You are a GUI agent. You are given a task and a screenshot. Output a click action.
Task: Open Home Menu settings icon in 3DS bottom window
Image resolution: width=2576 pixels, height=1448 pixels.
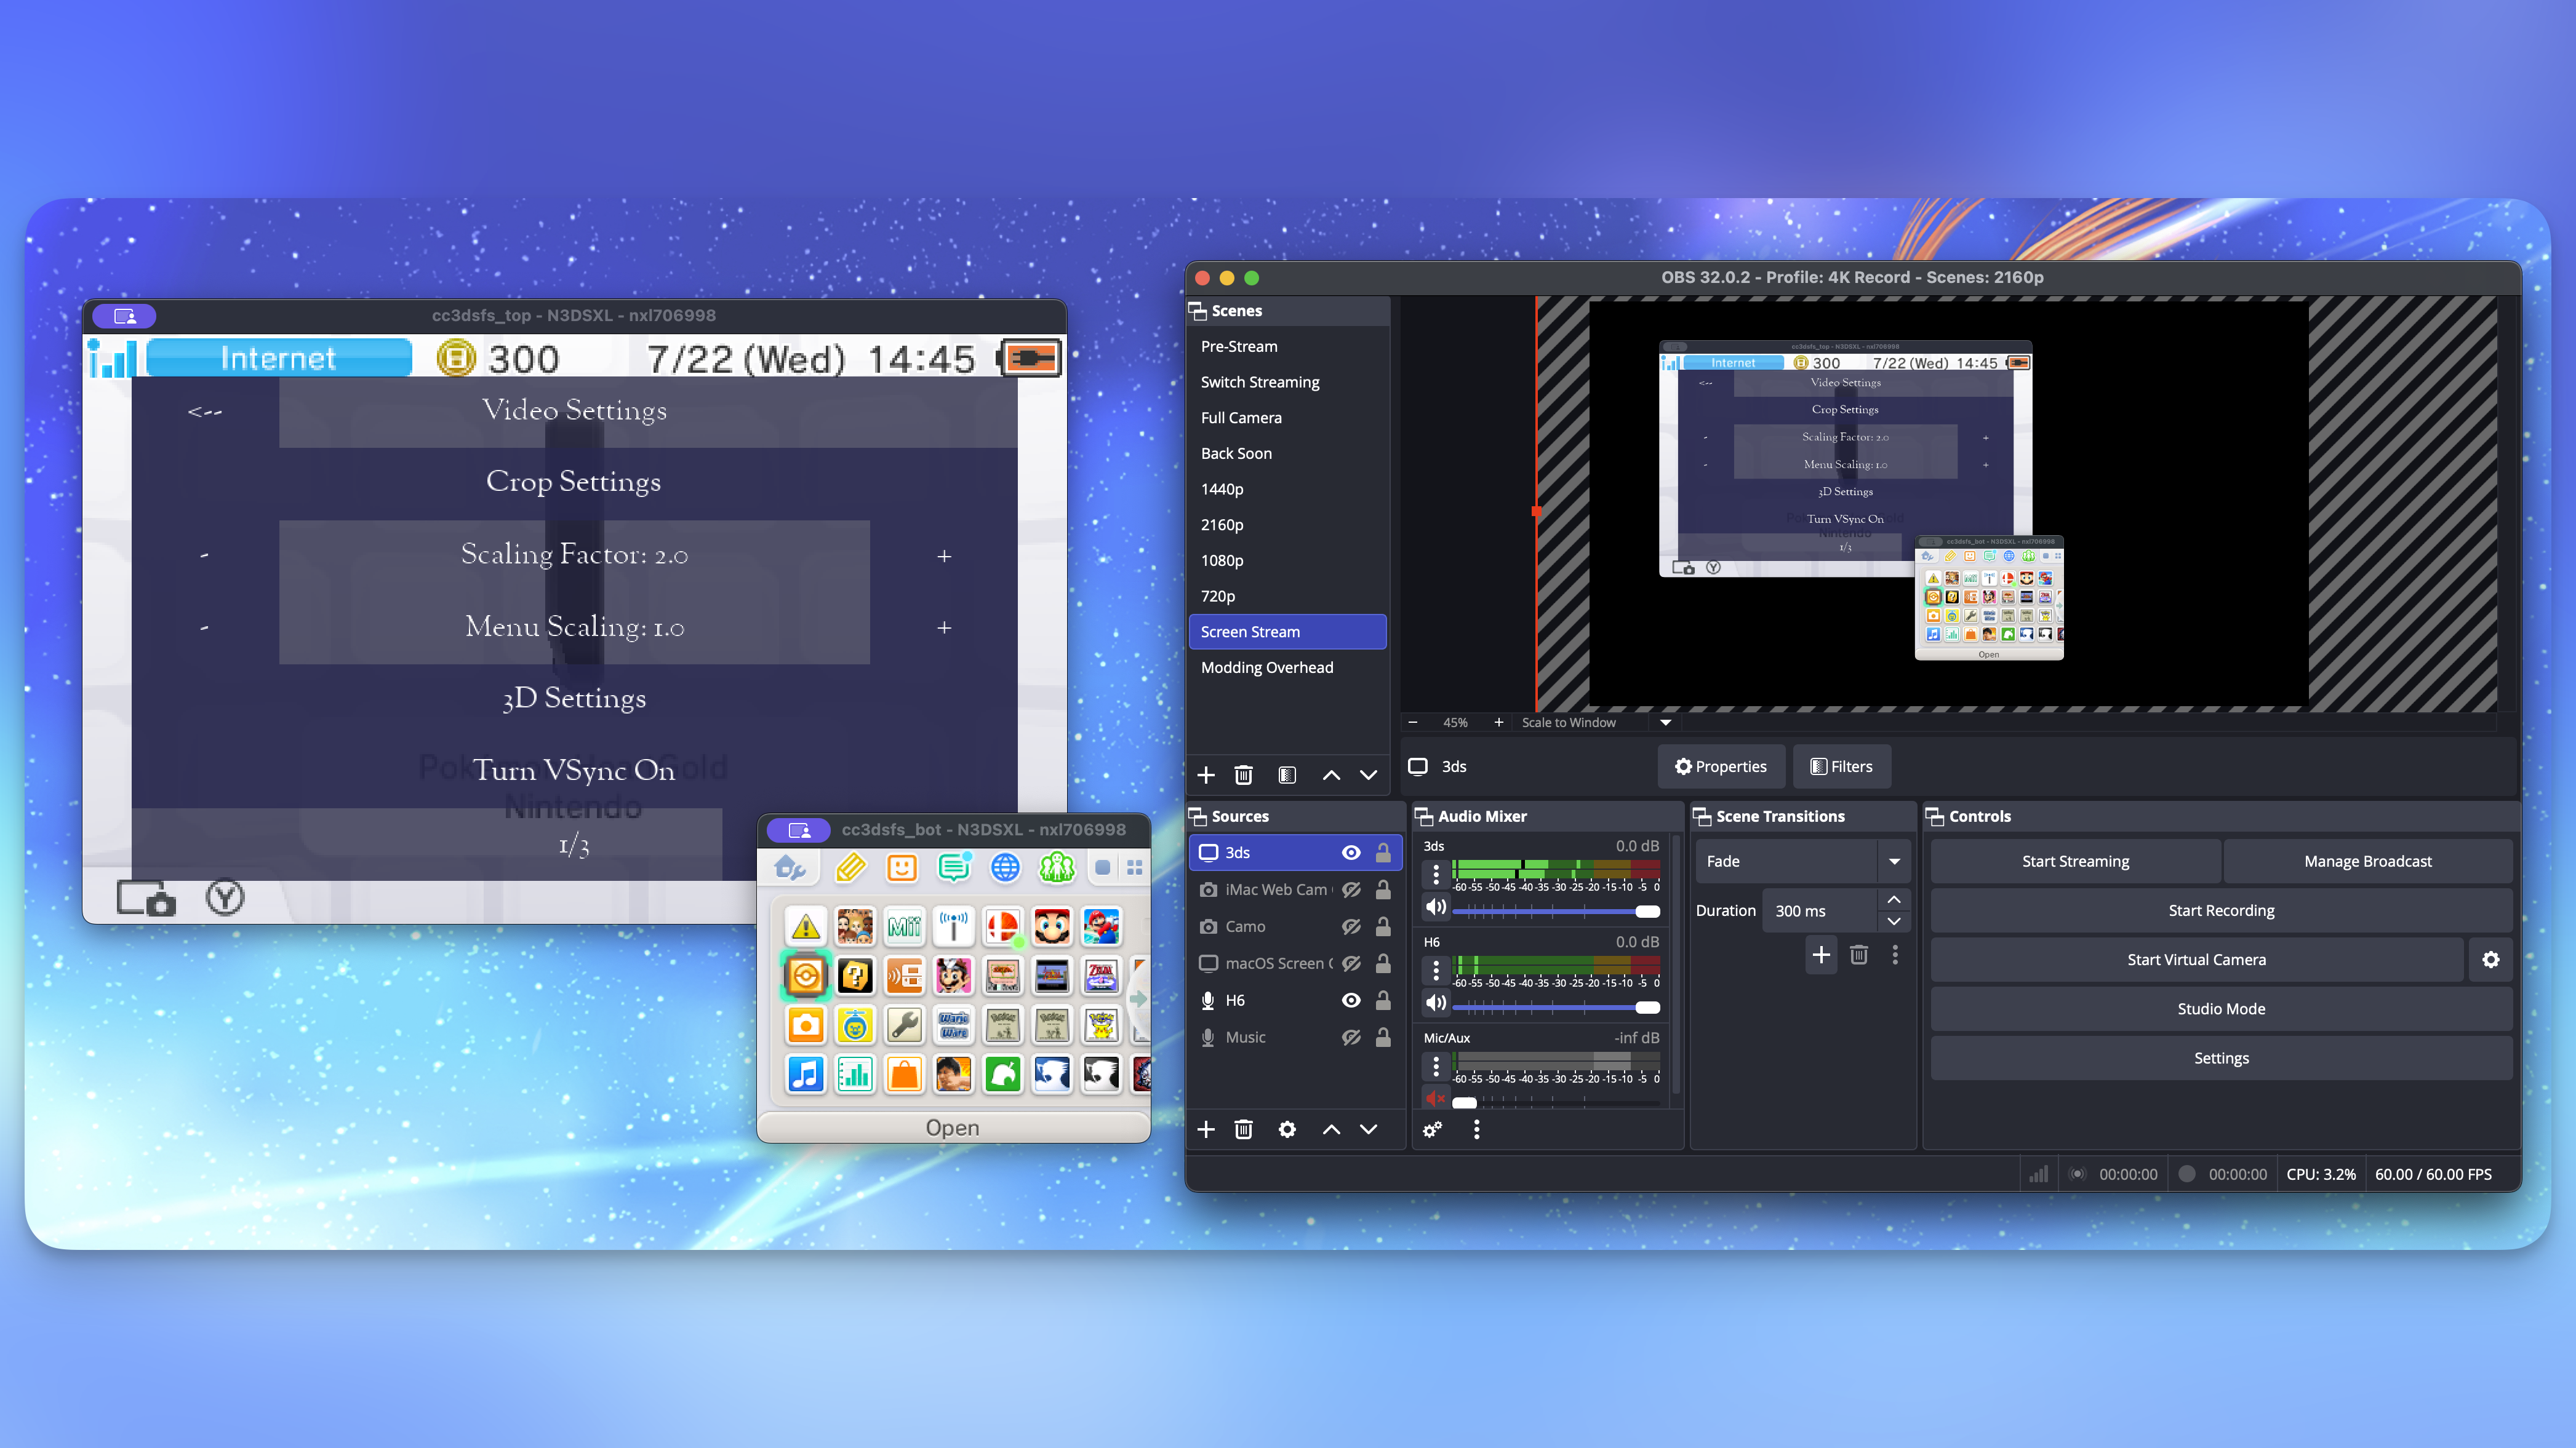(x=789, y=867)
